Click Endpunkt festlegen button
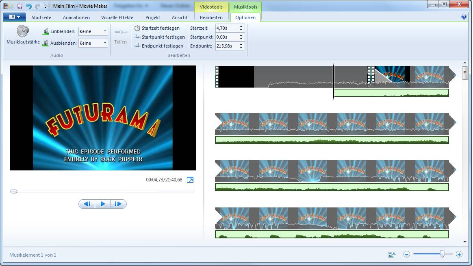The width and height of the screenshot is (473, 266). coord(159,46)
